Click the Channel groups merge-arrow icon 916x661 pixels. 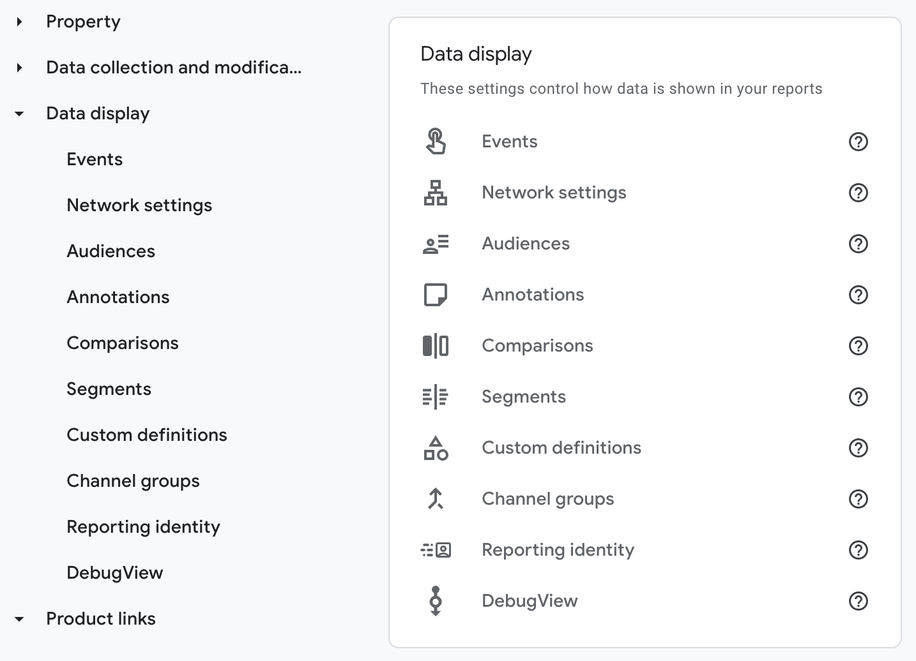point(436,499)
